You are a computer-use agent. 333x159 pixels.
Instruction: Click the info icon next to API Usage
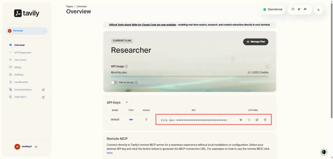[x=126, y=67]
